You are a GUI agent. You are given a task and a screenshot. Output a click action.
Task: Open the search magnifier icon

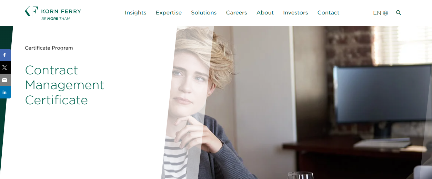pyautogui.click(x=399, y=13)
